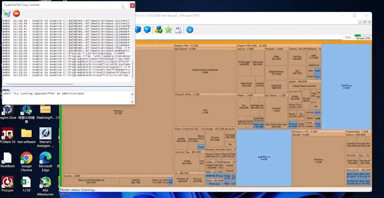This screenshot has height=198, width=384.
Task: Select the bin 428.8MB Steam block
Action: [x=244, y=106]
